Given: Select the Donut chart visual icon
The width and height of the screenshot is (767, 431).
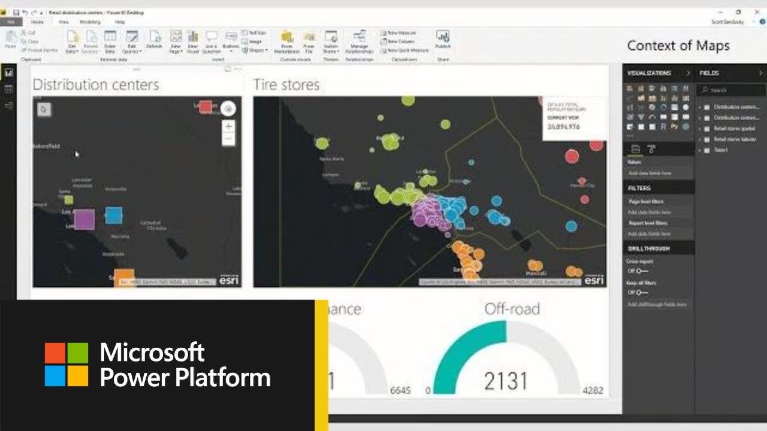Looking at the screenshot, I should 663,107.
